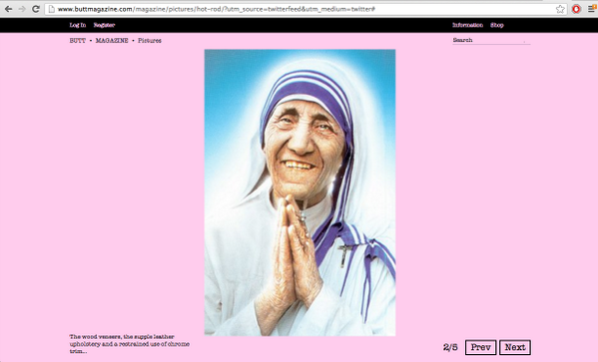Click the BUTT breadcrumb link

coord(78,41)
